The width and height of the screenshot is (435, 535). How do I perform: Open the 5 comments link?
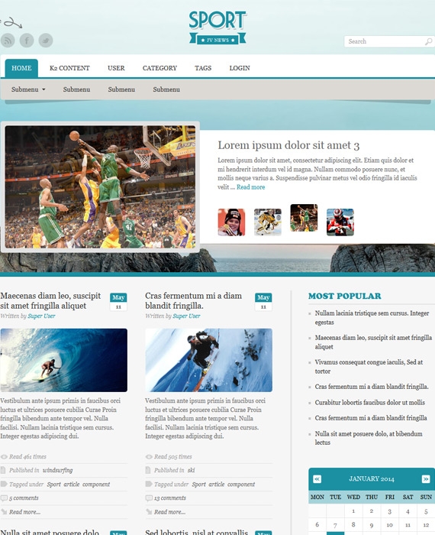coord(24,498)
